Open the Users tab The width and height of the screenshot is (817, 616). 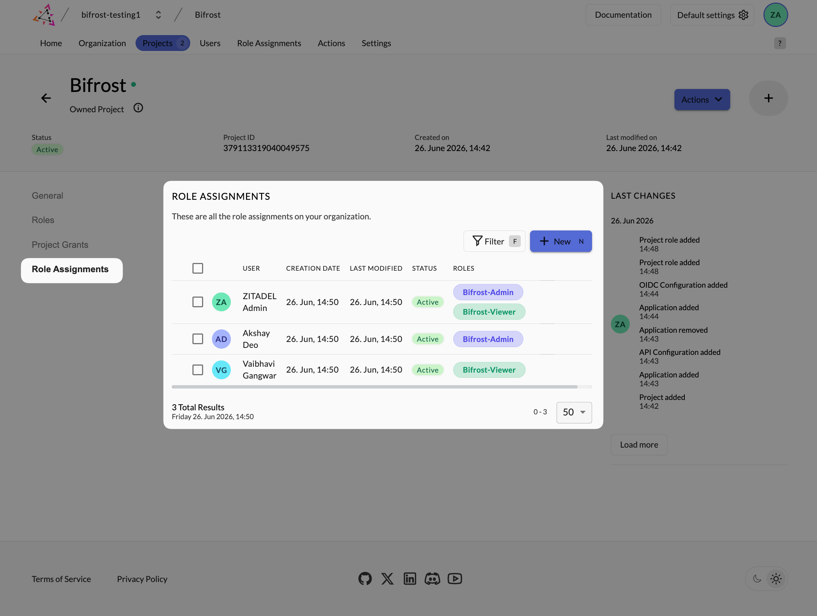click(x=210, y=43)
